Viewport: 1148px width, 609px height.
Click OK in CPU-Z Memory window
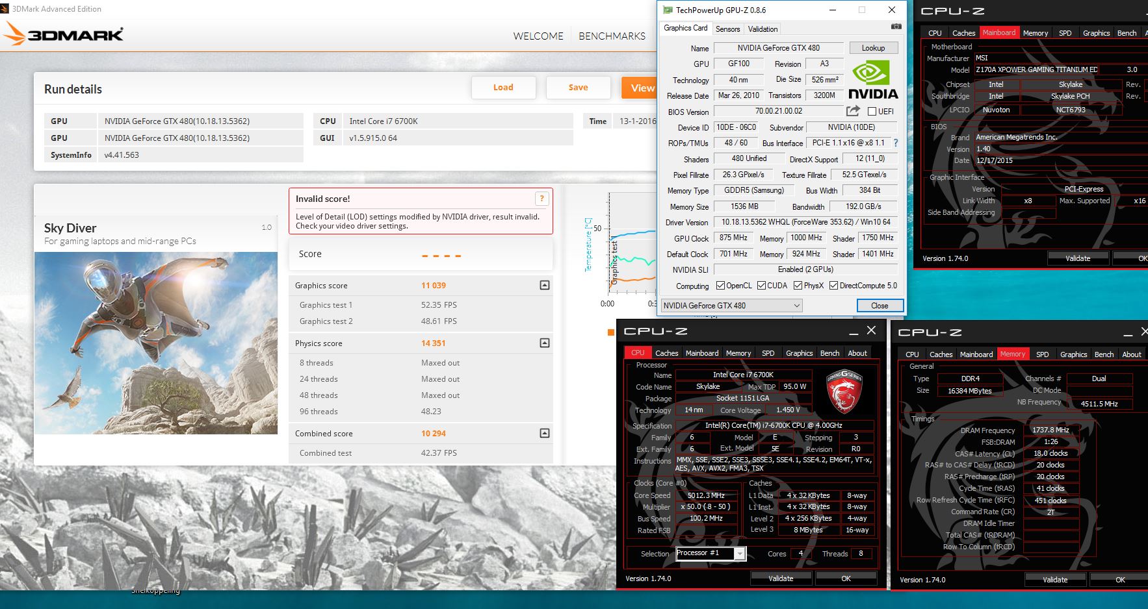[1120, 580]
